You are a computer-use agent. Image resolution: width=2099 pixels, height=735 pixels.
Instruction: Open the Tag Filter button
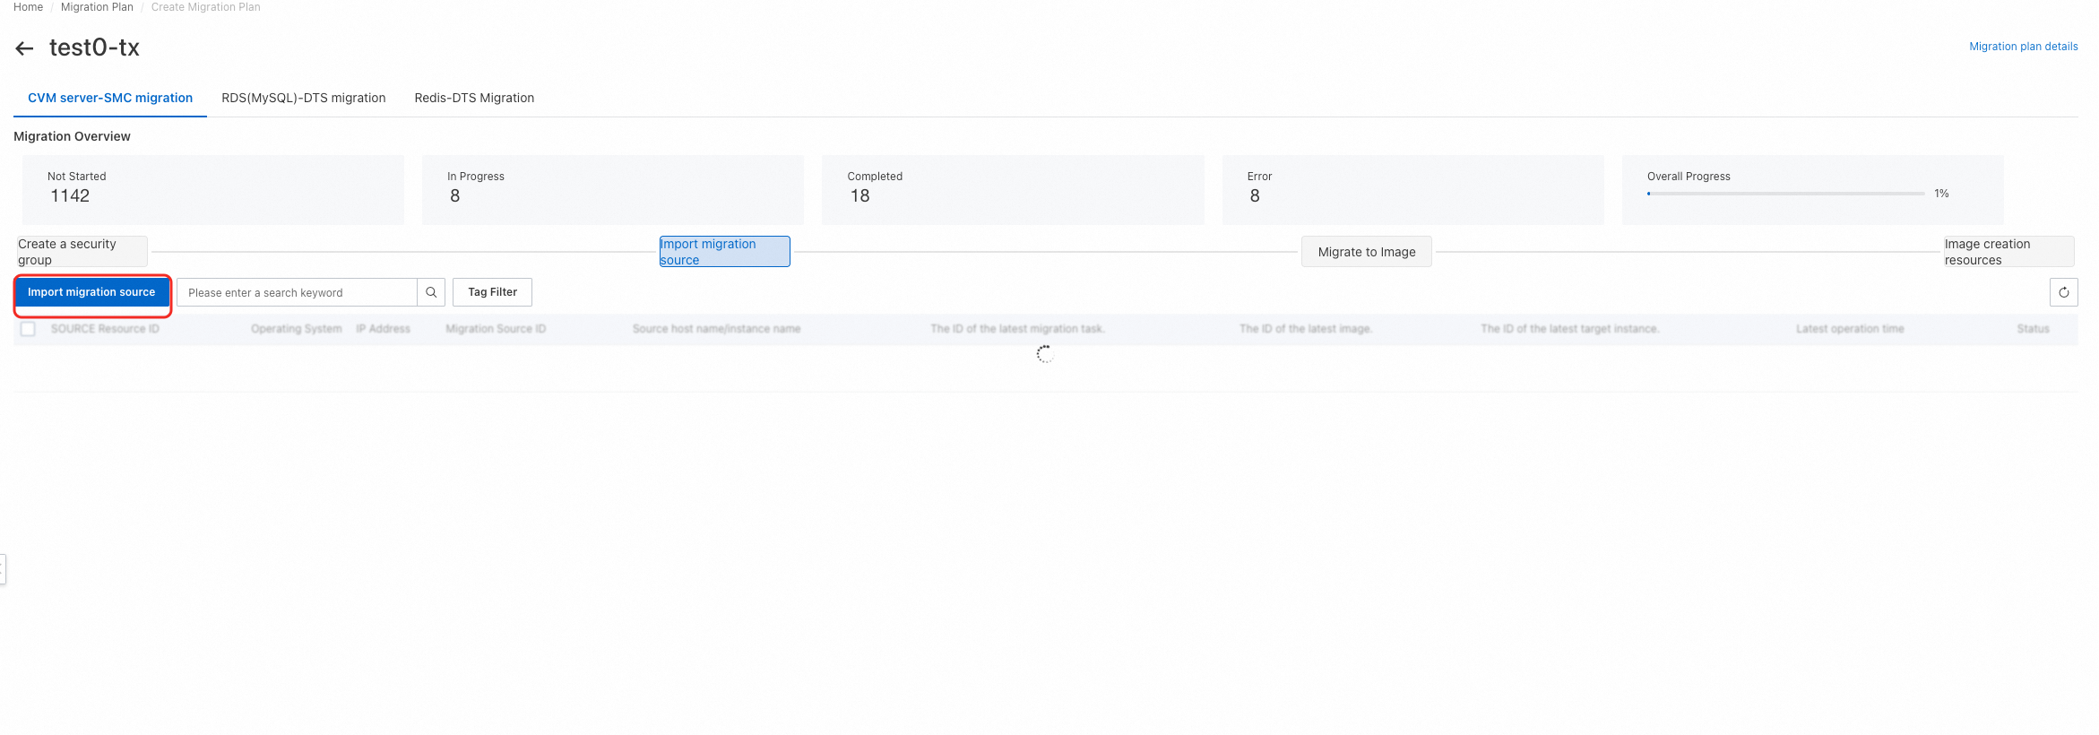(x=492, y=292)
